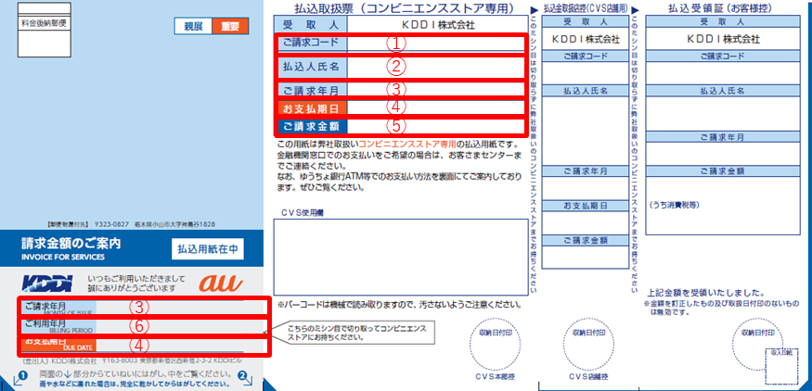Click the orange 重要 label
The image size is (812, 391).
(x=230, y=27)
